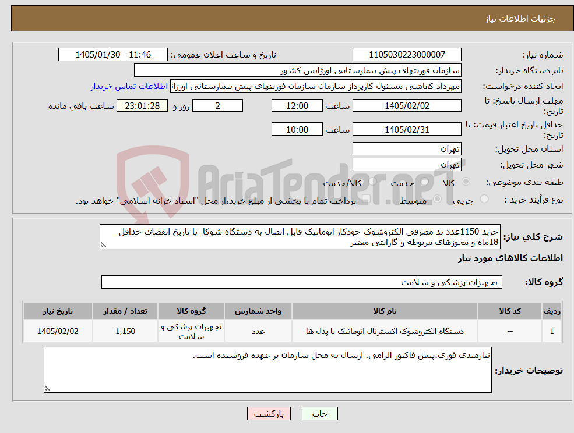Click the جزئیات اطلاعات نیاز header title
This screenshot has width=574, height=433.
520,19
